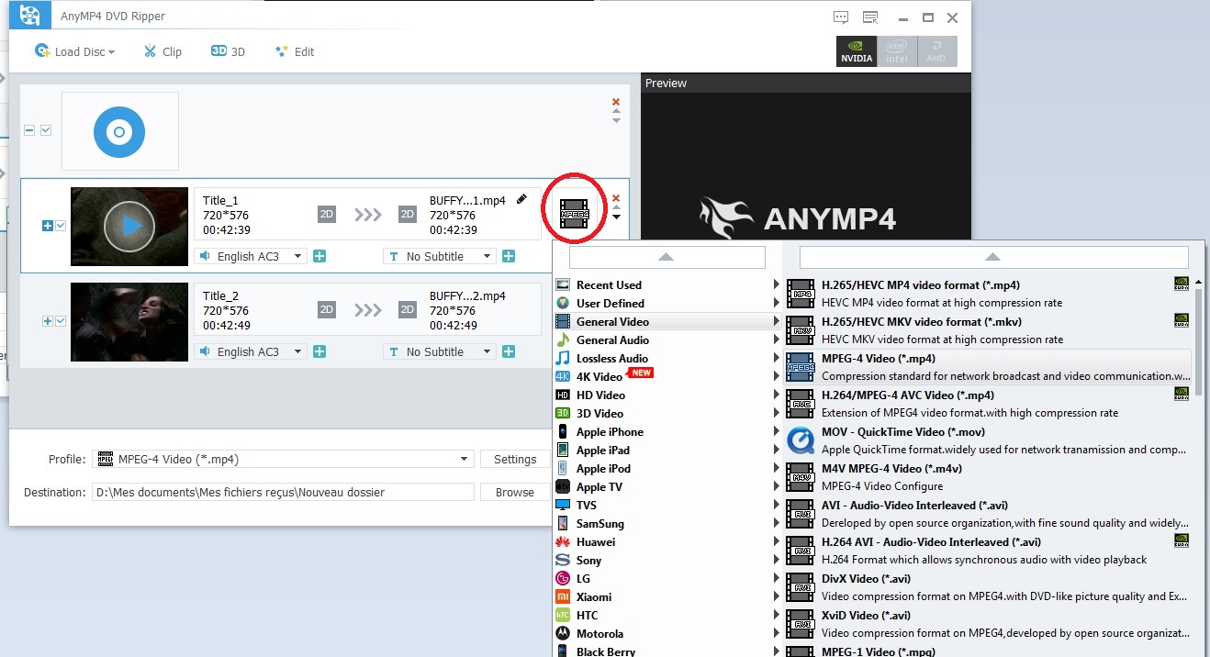This screenshot has height=657, width=1210.
Task: Click the menu list icon beside the feedback bubble
Action: point(870,17)
